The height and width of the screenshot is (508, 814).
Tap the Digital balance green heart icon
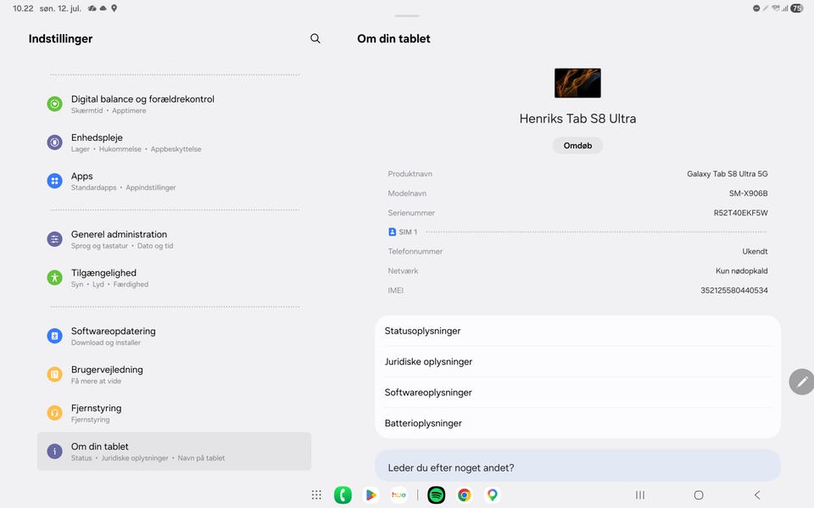click(54, 103)
